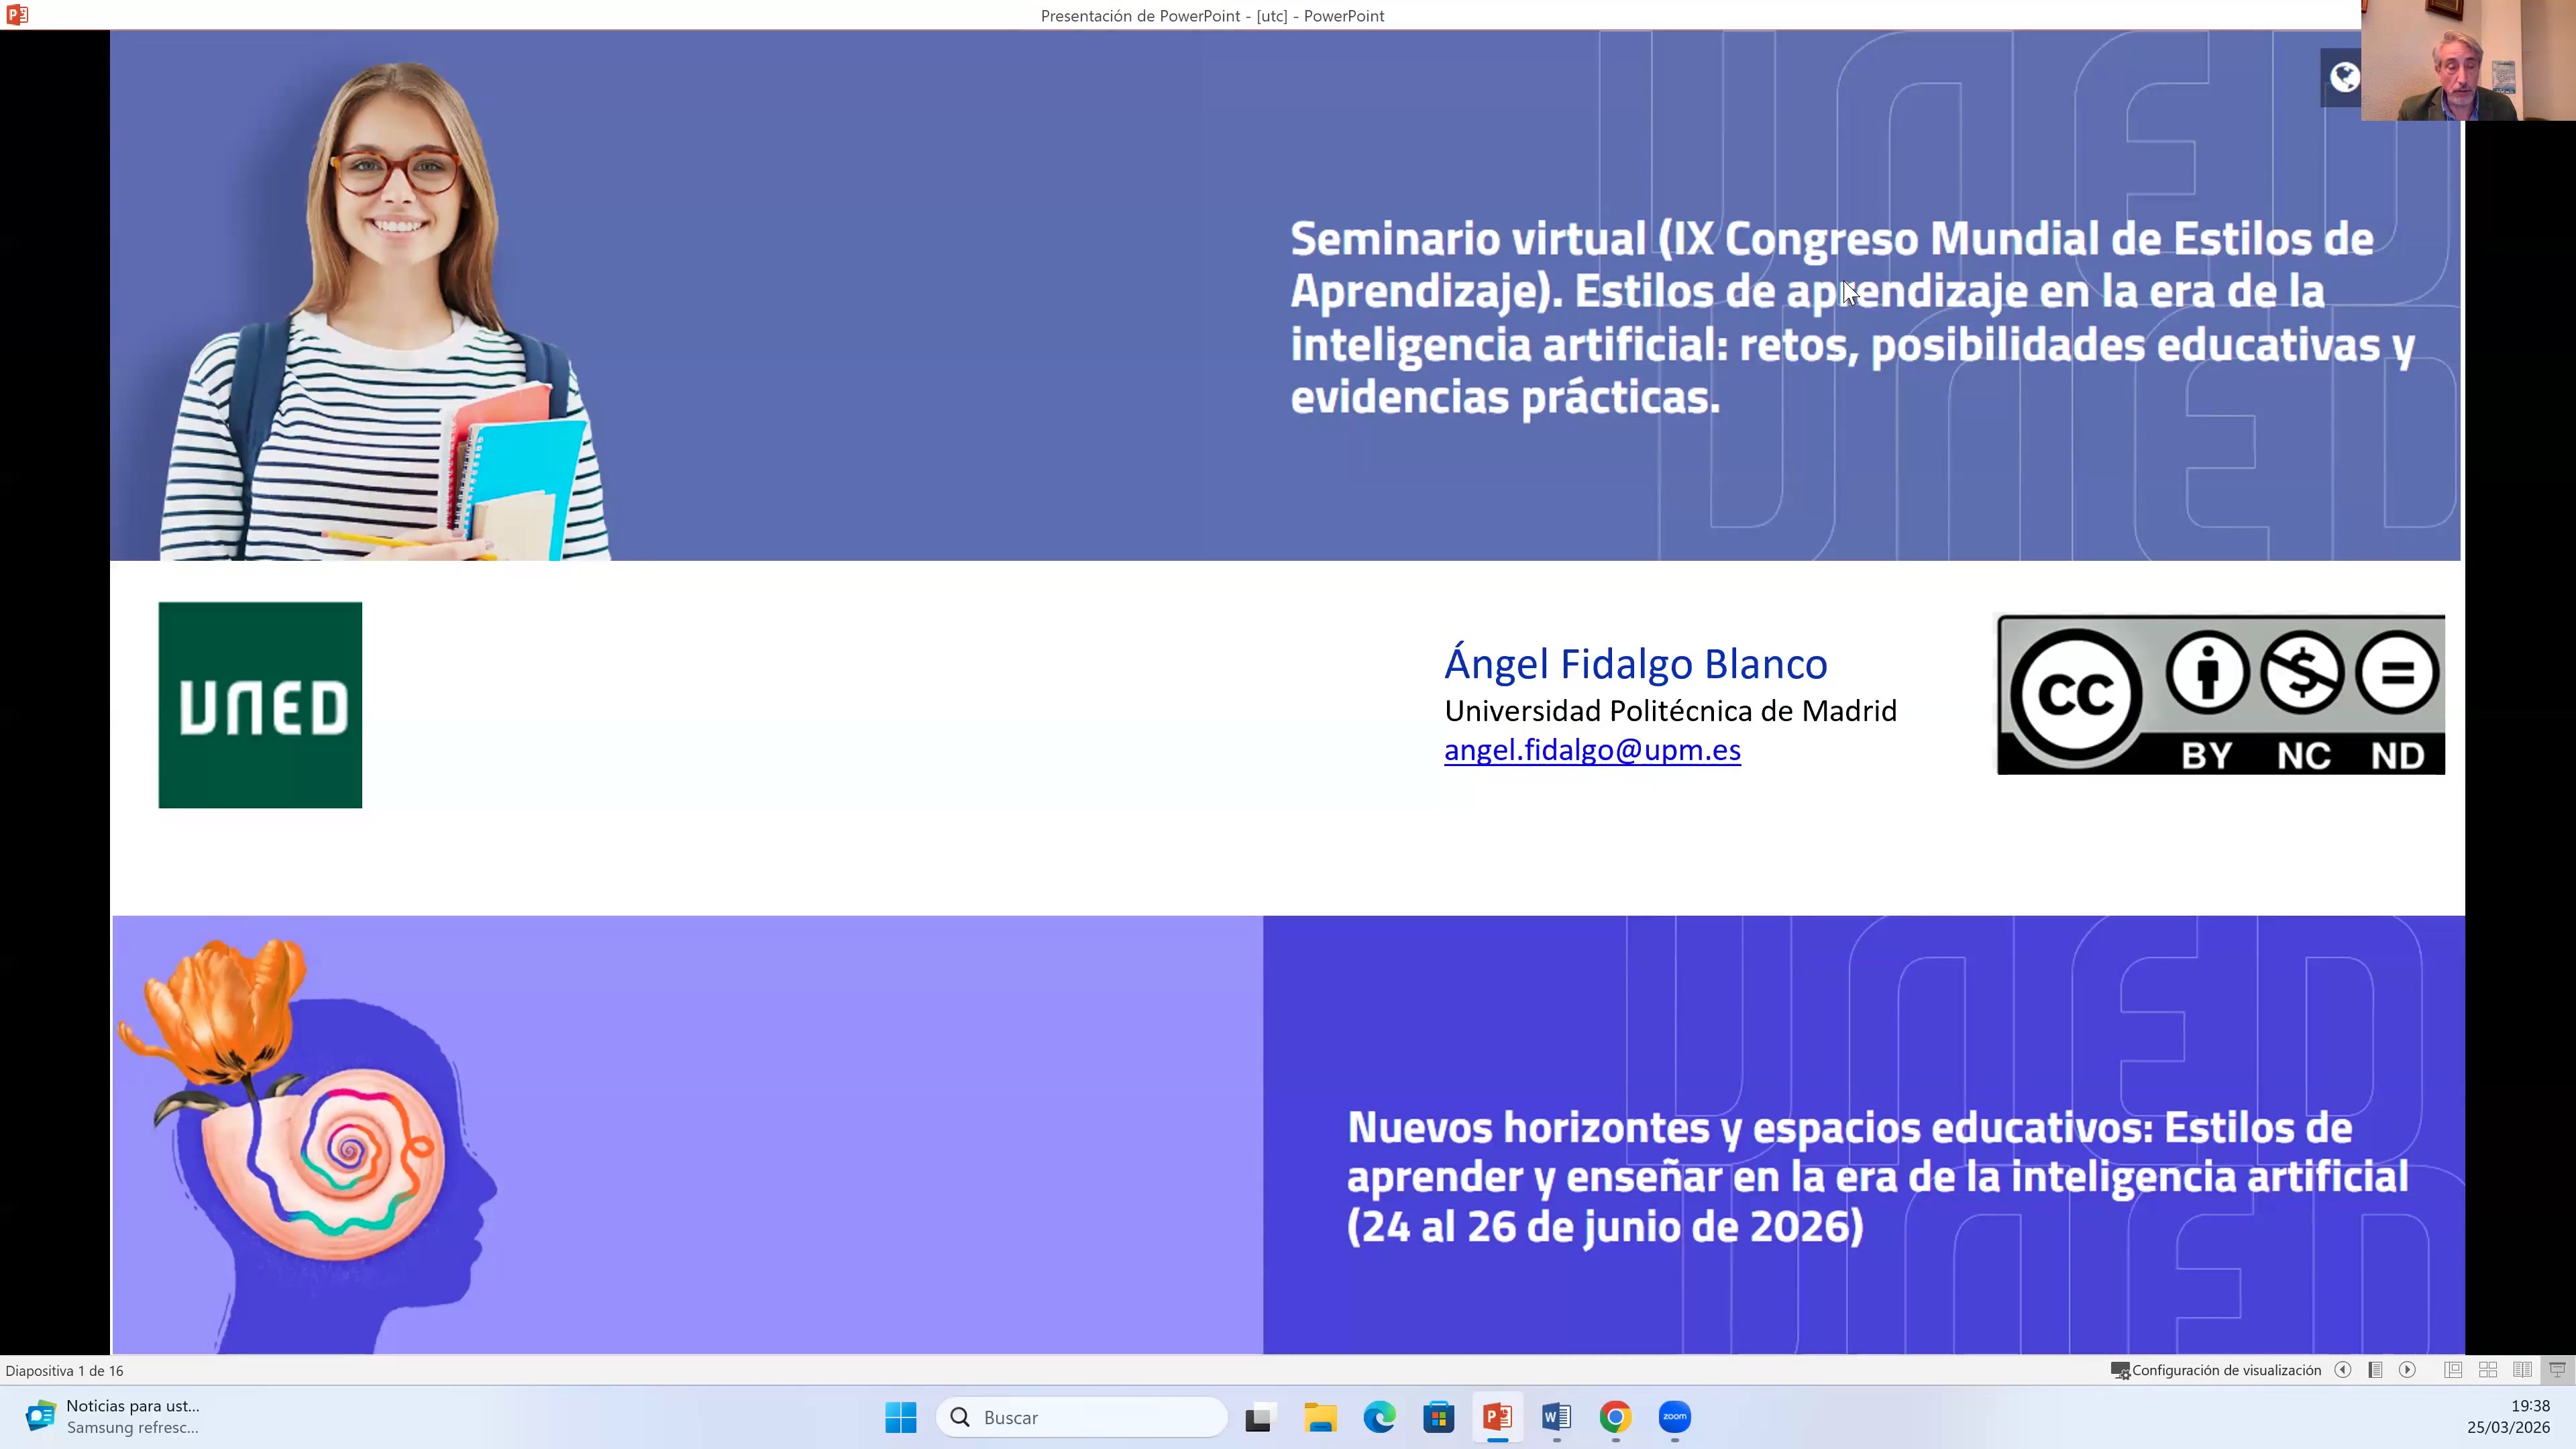Select PowerPoint in the taskbar
Screen dimensions: 2576x1449
coord(1497,1417)
